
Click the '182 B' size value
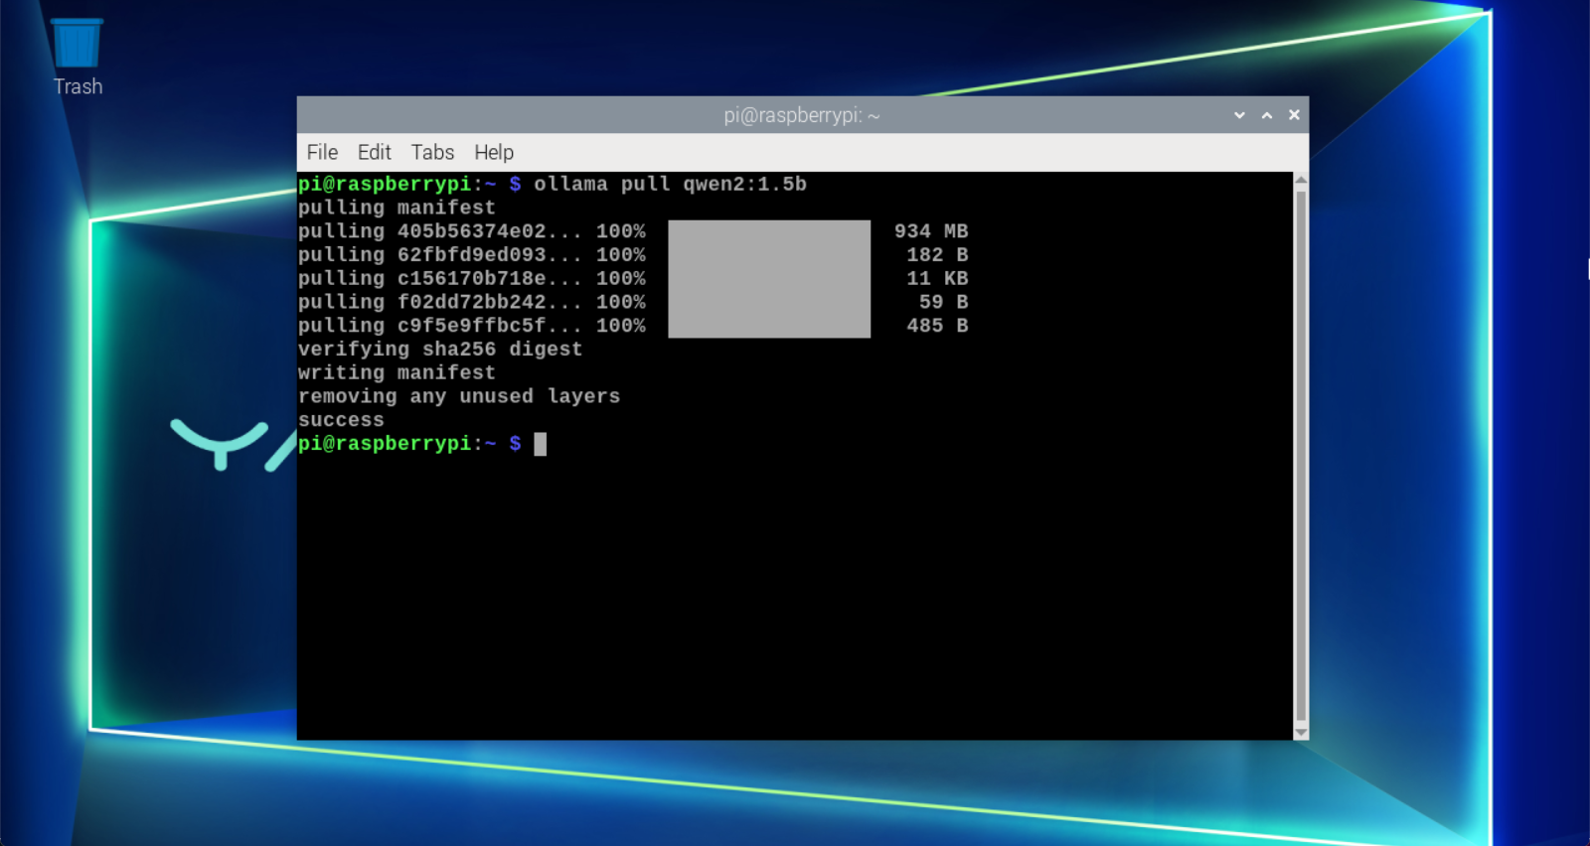click(x=937, y=255)
